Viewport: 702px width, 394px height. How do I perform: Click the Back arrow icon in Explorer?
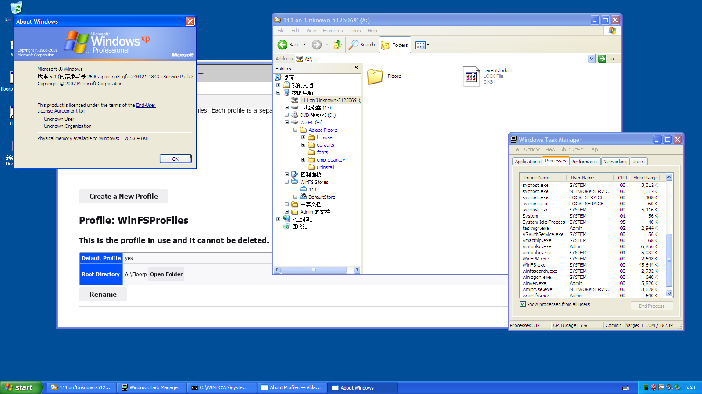283,45
